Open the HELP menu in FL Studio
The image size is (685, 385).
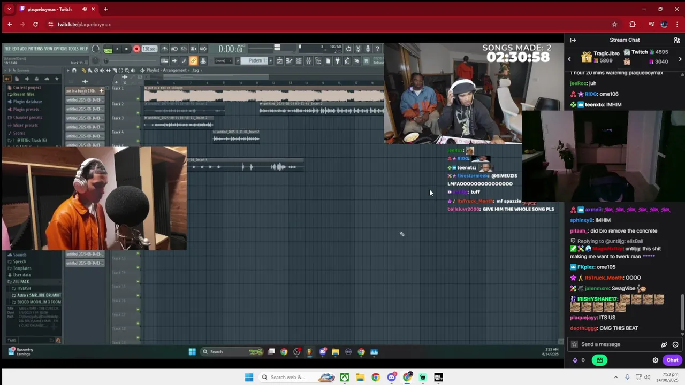(x=84, y=49)
